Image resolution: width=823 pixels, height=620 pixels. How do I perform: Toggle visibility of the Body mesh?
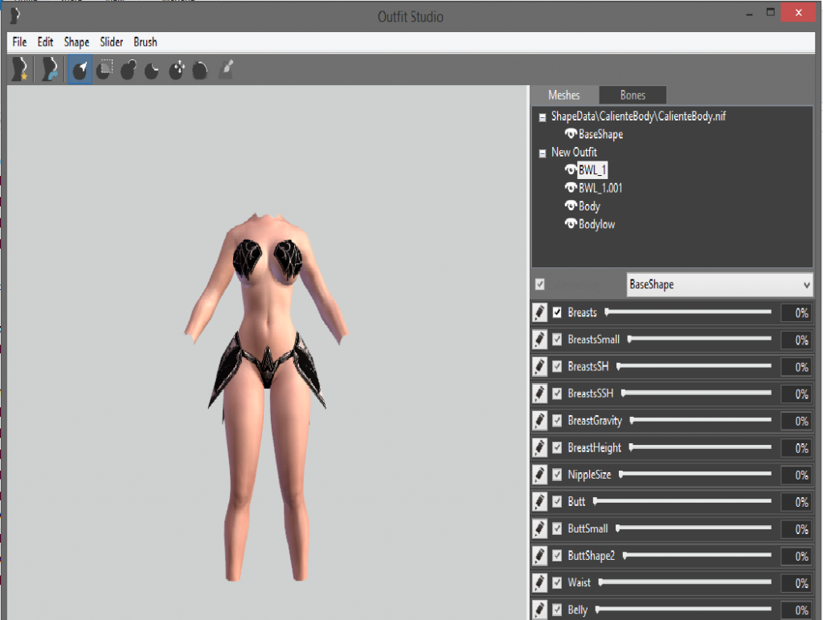[570, 206]
